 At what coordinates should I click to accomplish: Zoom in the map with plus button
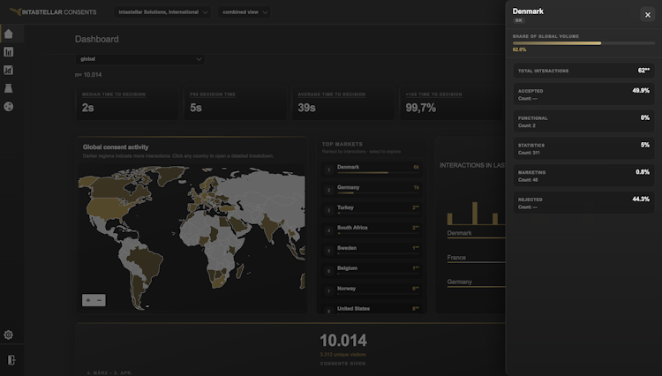(x=87, y=300)
